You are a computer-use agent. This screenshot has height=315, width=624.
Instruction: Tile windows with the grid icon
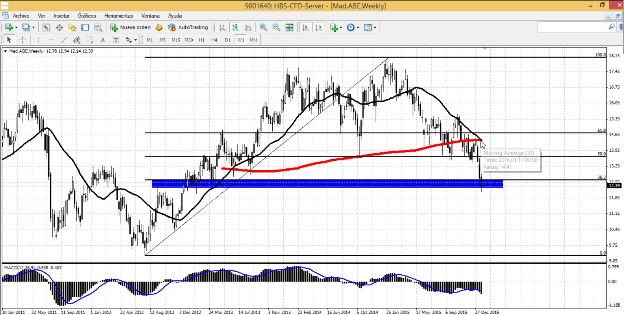(x=289, y=27)
